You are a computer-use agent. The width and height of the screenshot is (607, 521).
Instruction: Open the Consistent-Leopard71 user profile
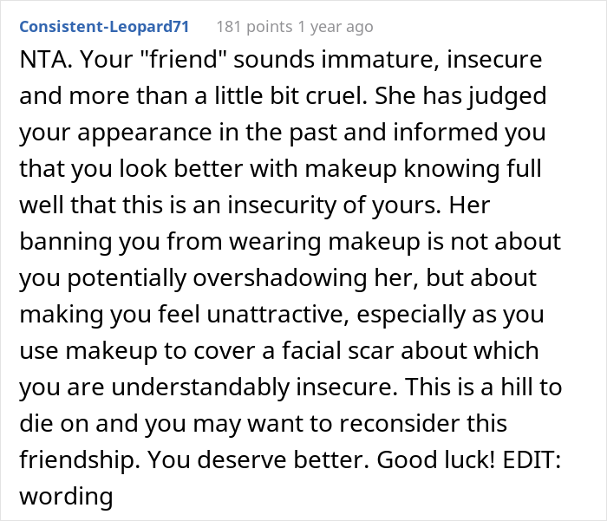[104, 27]
